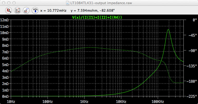Click the -90° phase axis label

pyautogui.click(x=193, y=50)
